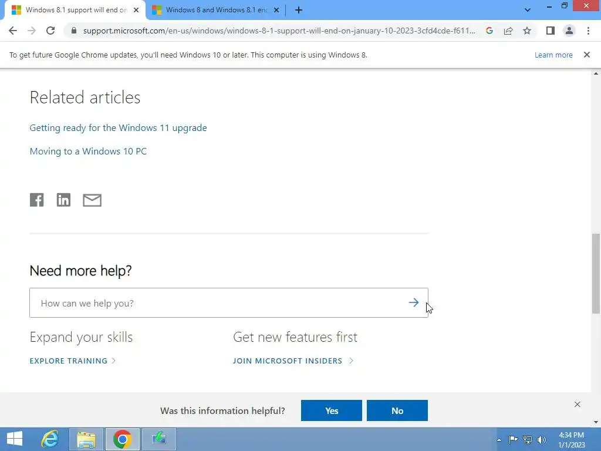Open File Explorer from taskbar
601x451 pixels.
click(x=86, y=439)
